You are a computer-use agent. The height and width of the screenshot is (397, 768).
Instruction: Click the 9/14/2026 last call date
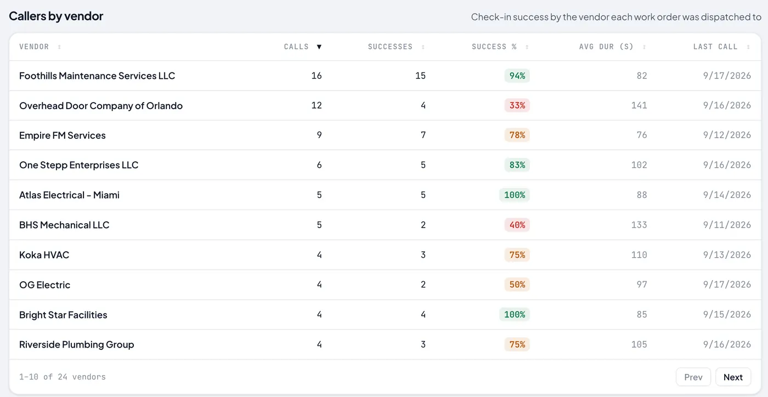tap(727, 195)
